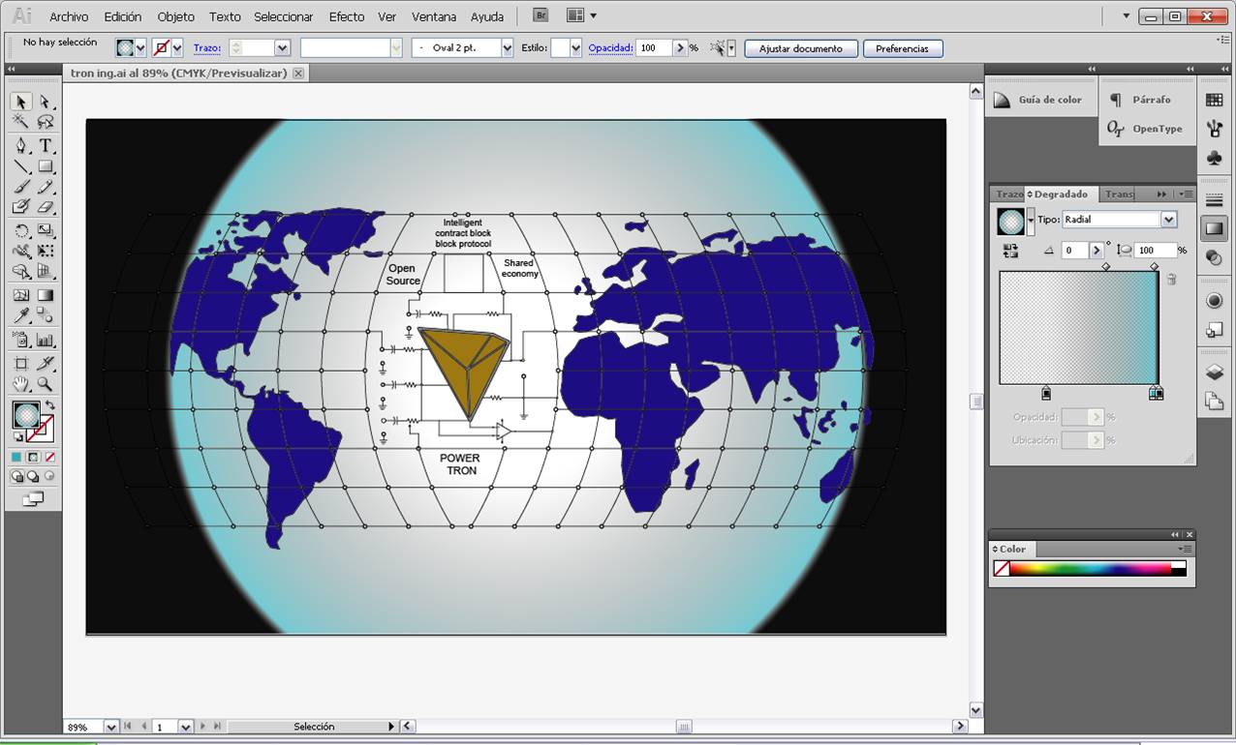
Task: Open the Tipo Radial dropdown
Action: coord(1169,220)
